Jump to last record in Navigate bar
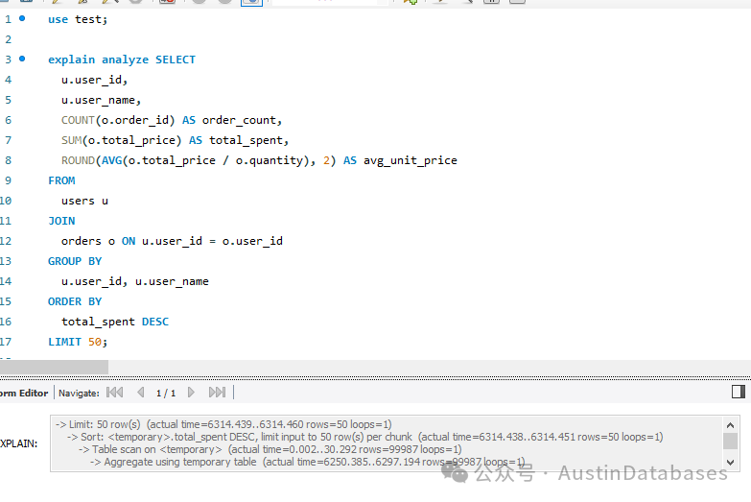The width and height of the screenshot is (751, 502). [x=217, y=393]
